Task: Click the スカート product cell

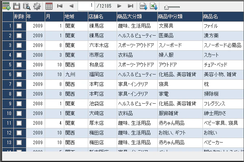Action: click(x=223, y=55)
